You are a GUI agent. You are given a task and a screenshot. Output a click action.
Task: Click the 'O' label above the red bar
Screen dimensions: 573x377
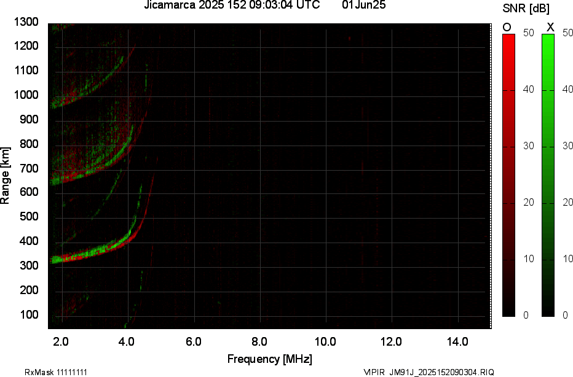(507, 28)
